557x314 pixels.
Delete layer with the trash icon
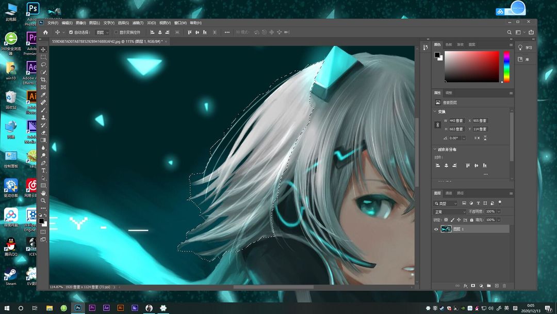(x=504, y=286)
